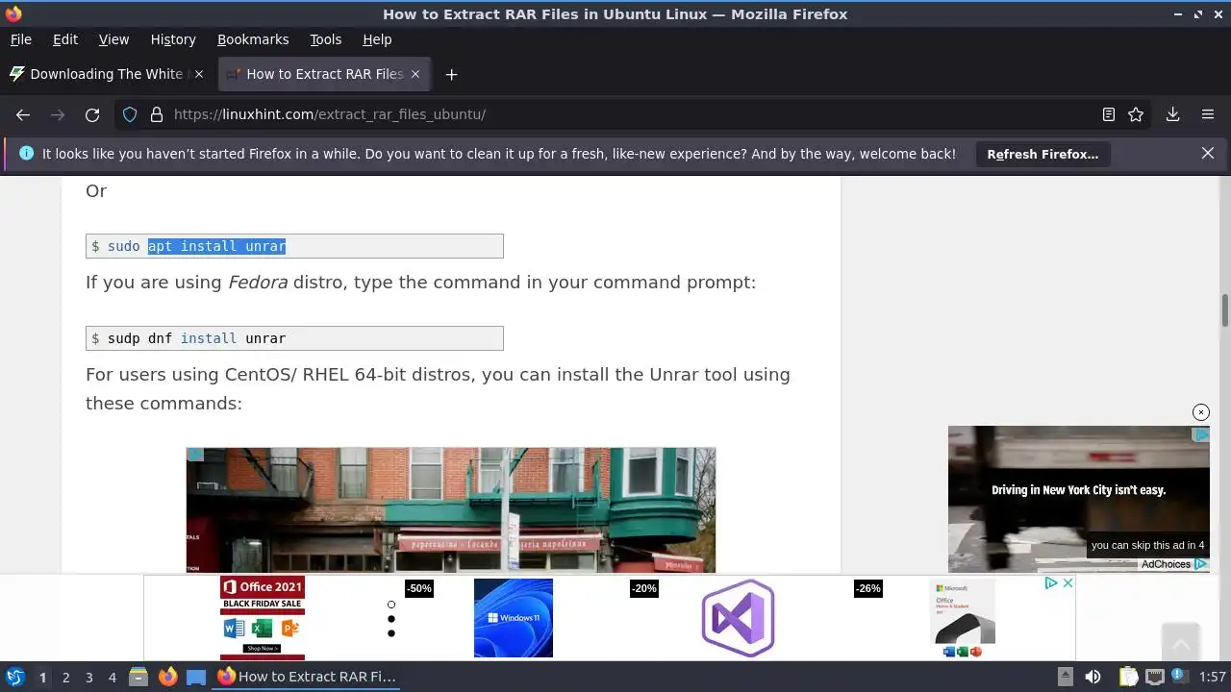Image resolution: width=1231 pixels, height=692 pixels.
Task: Open network status tray icon
Action: coord(1155,677)
